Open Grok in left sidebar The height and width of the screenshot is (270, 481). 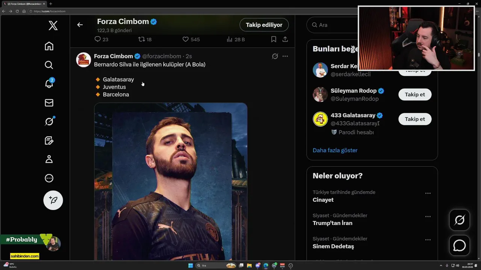tap(49, 121)
